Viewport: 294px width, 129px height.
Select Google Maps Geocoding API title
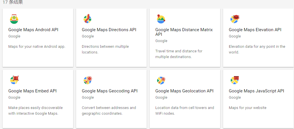pos(110,91)
